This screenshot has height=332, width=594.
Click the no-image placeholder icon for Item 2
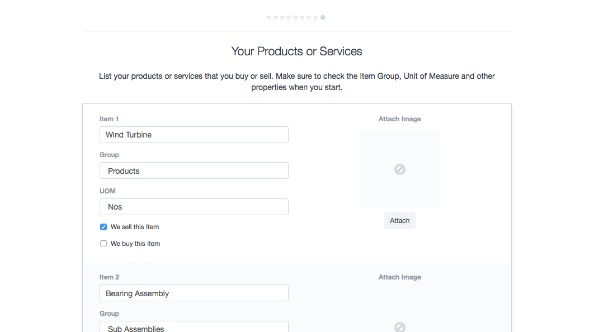399,327
